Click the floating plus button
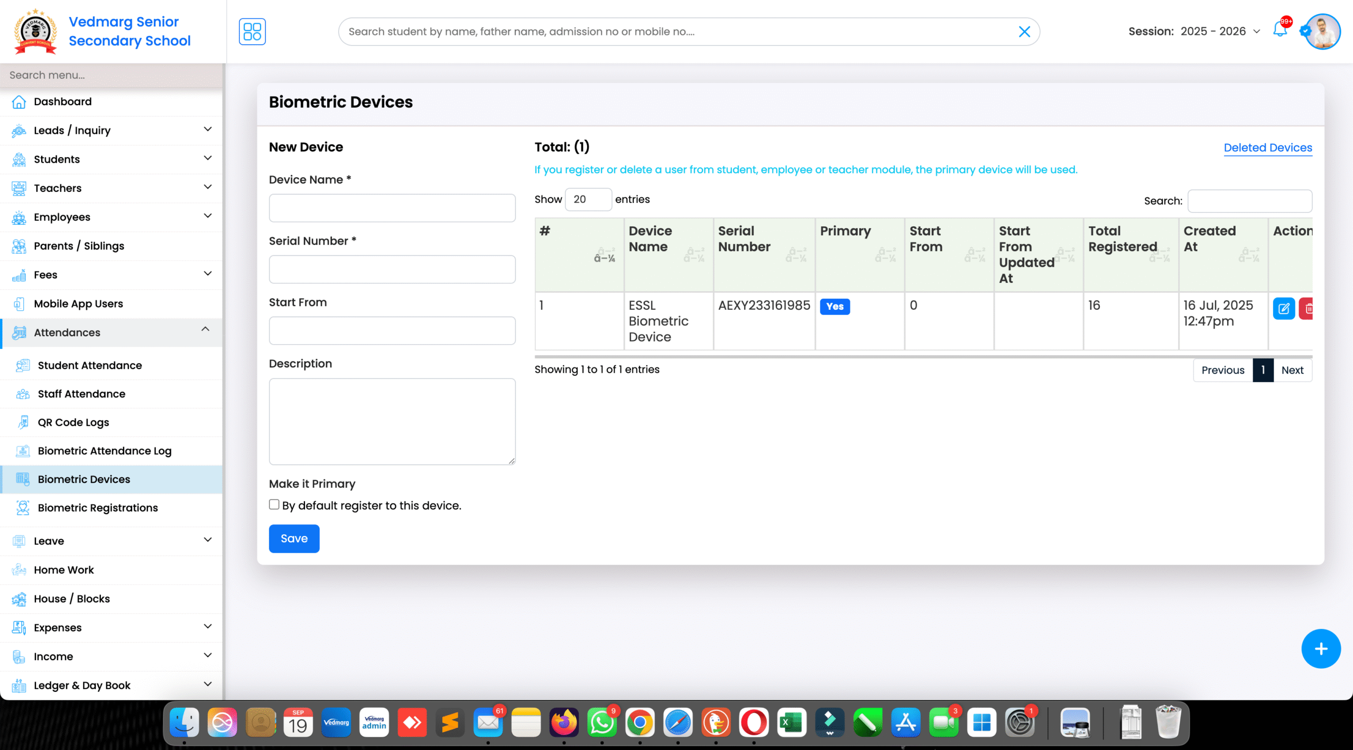1353x750 pixels. 1321,649
